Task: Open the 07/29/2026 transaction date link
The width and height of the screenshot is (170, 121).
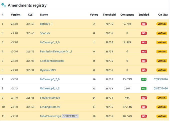Action: pos(161,79)
